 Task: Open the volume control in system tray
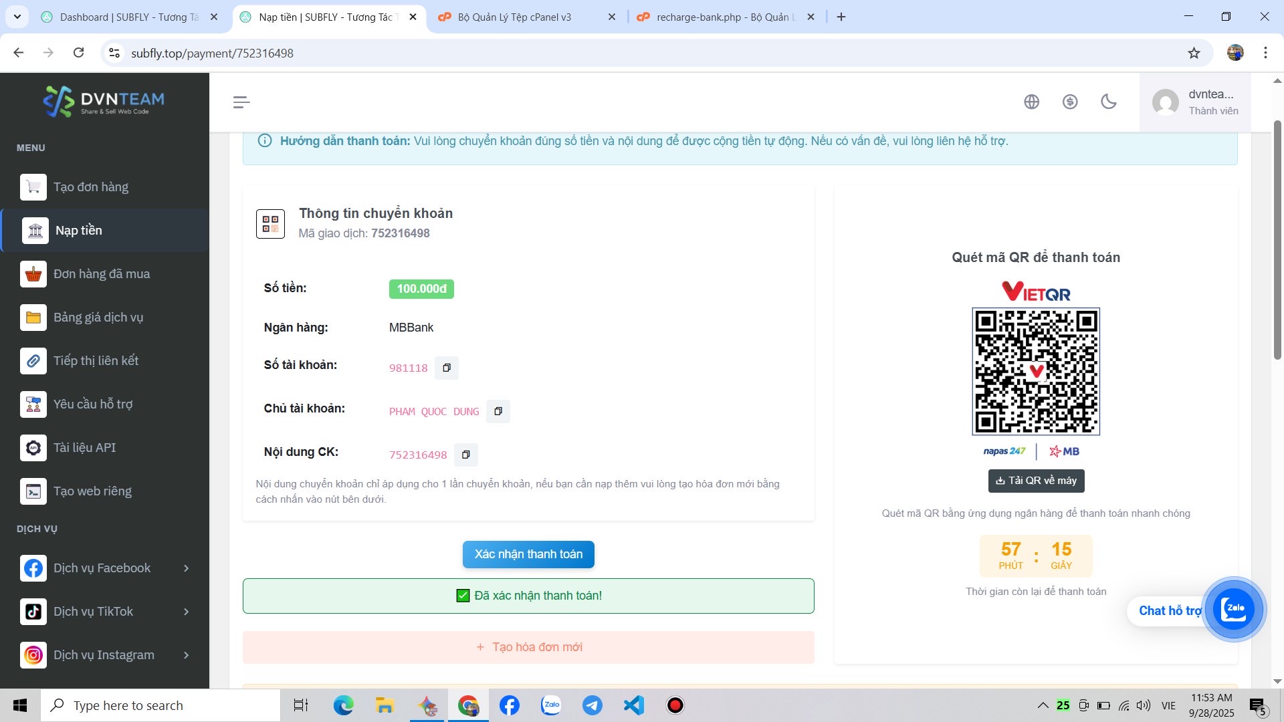pyautogui.click(x=1144, y=705)
